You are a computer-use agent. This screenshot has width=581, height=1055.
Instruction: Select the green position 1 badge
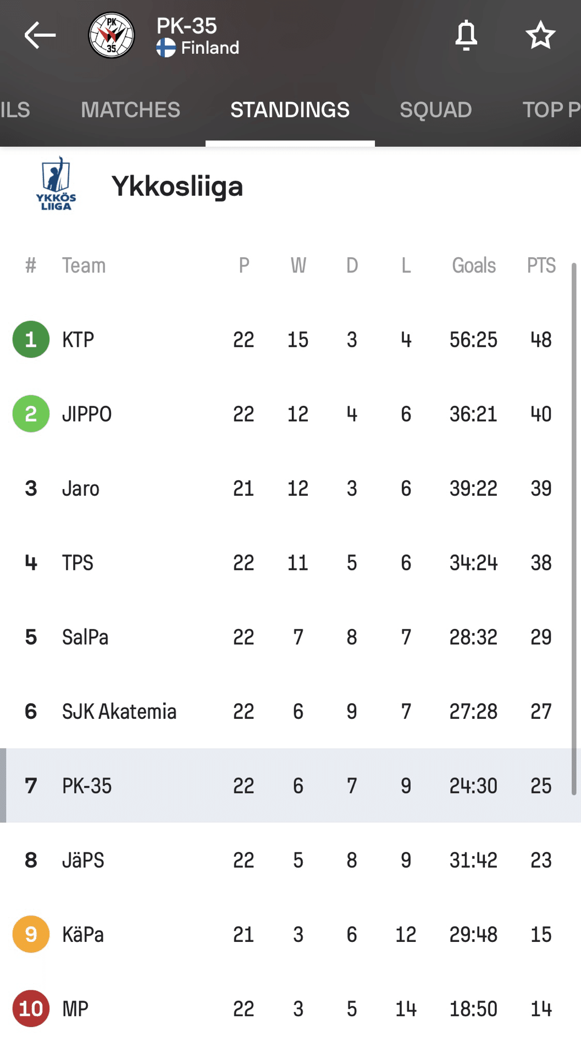(x=31, y=339)
